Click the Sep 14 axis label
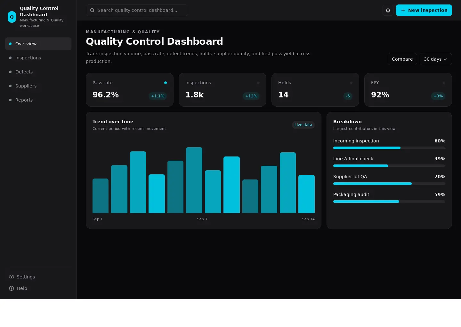461x327 pixels. click(x=308, y=219)
